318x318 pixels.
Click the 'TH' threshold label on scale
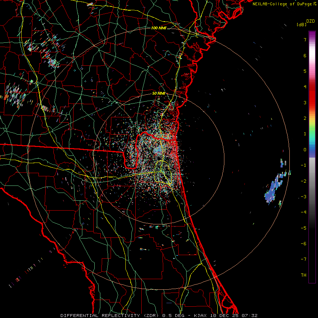pyautogui.click(x=304, y=275)
